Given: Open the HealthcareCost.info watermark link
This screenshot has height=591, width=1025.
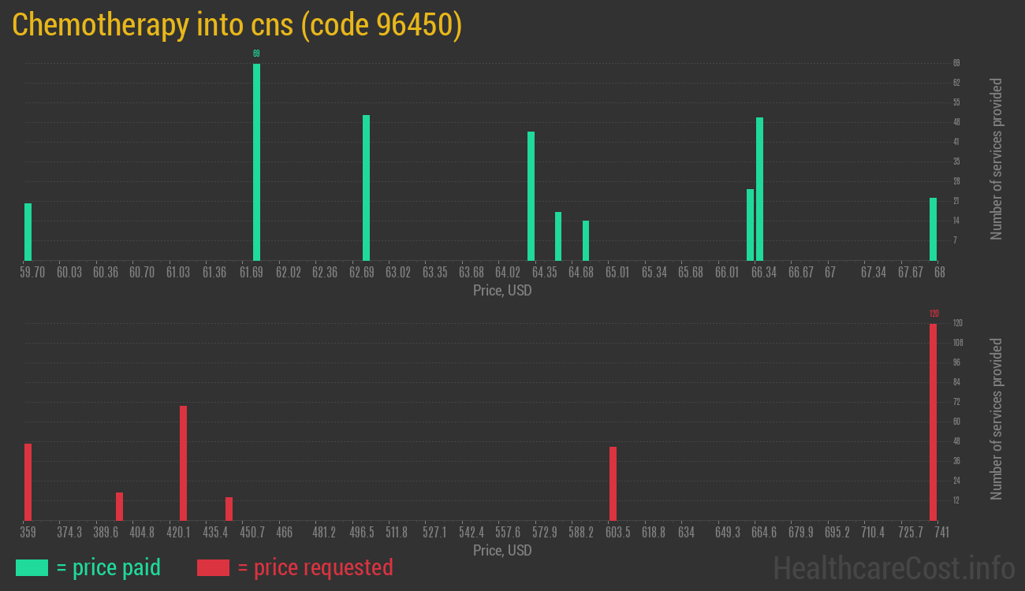Looking at the screenshot, I should (893, 567).
